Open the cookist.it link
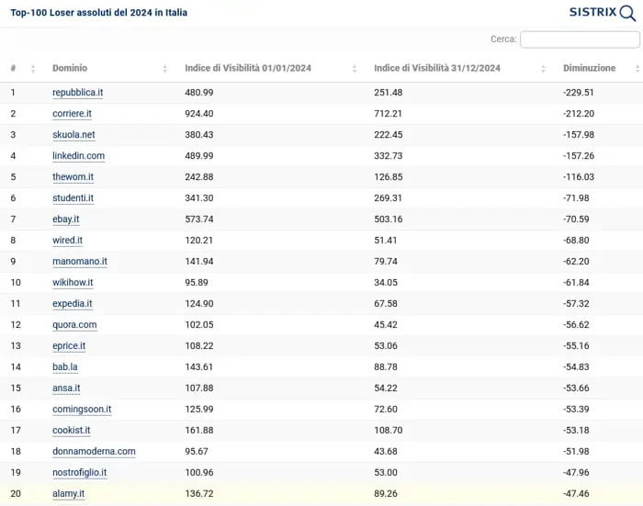This screenshot has width=643, height=506. pyautogui.click(x=71, y=431)
